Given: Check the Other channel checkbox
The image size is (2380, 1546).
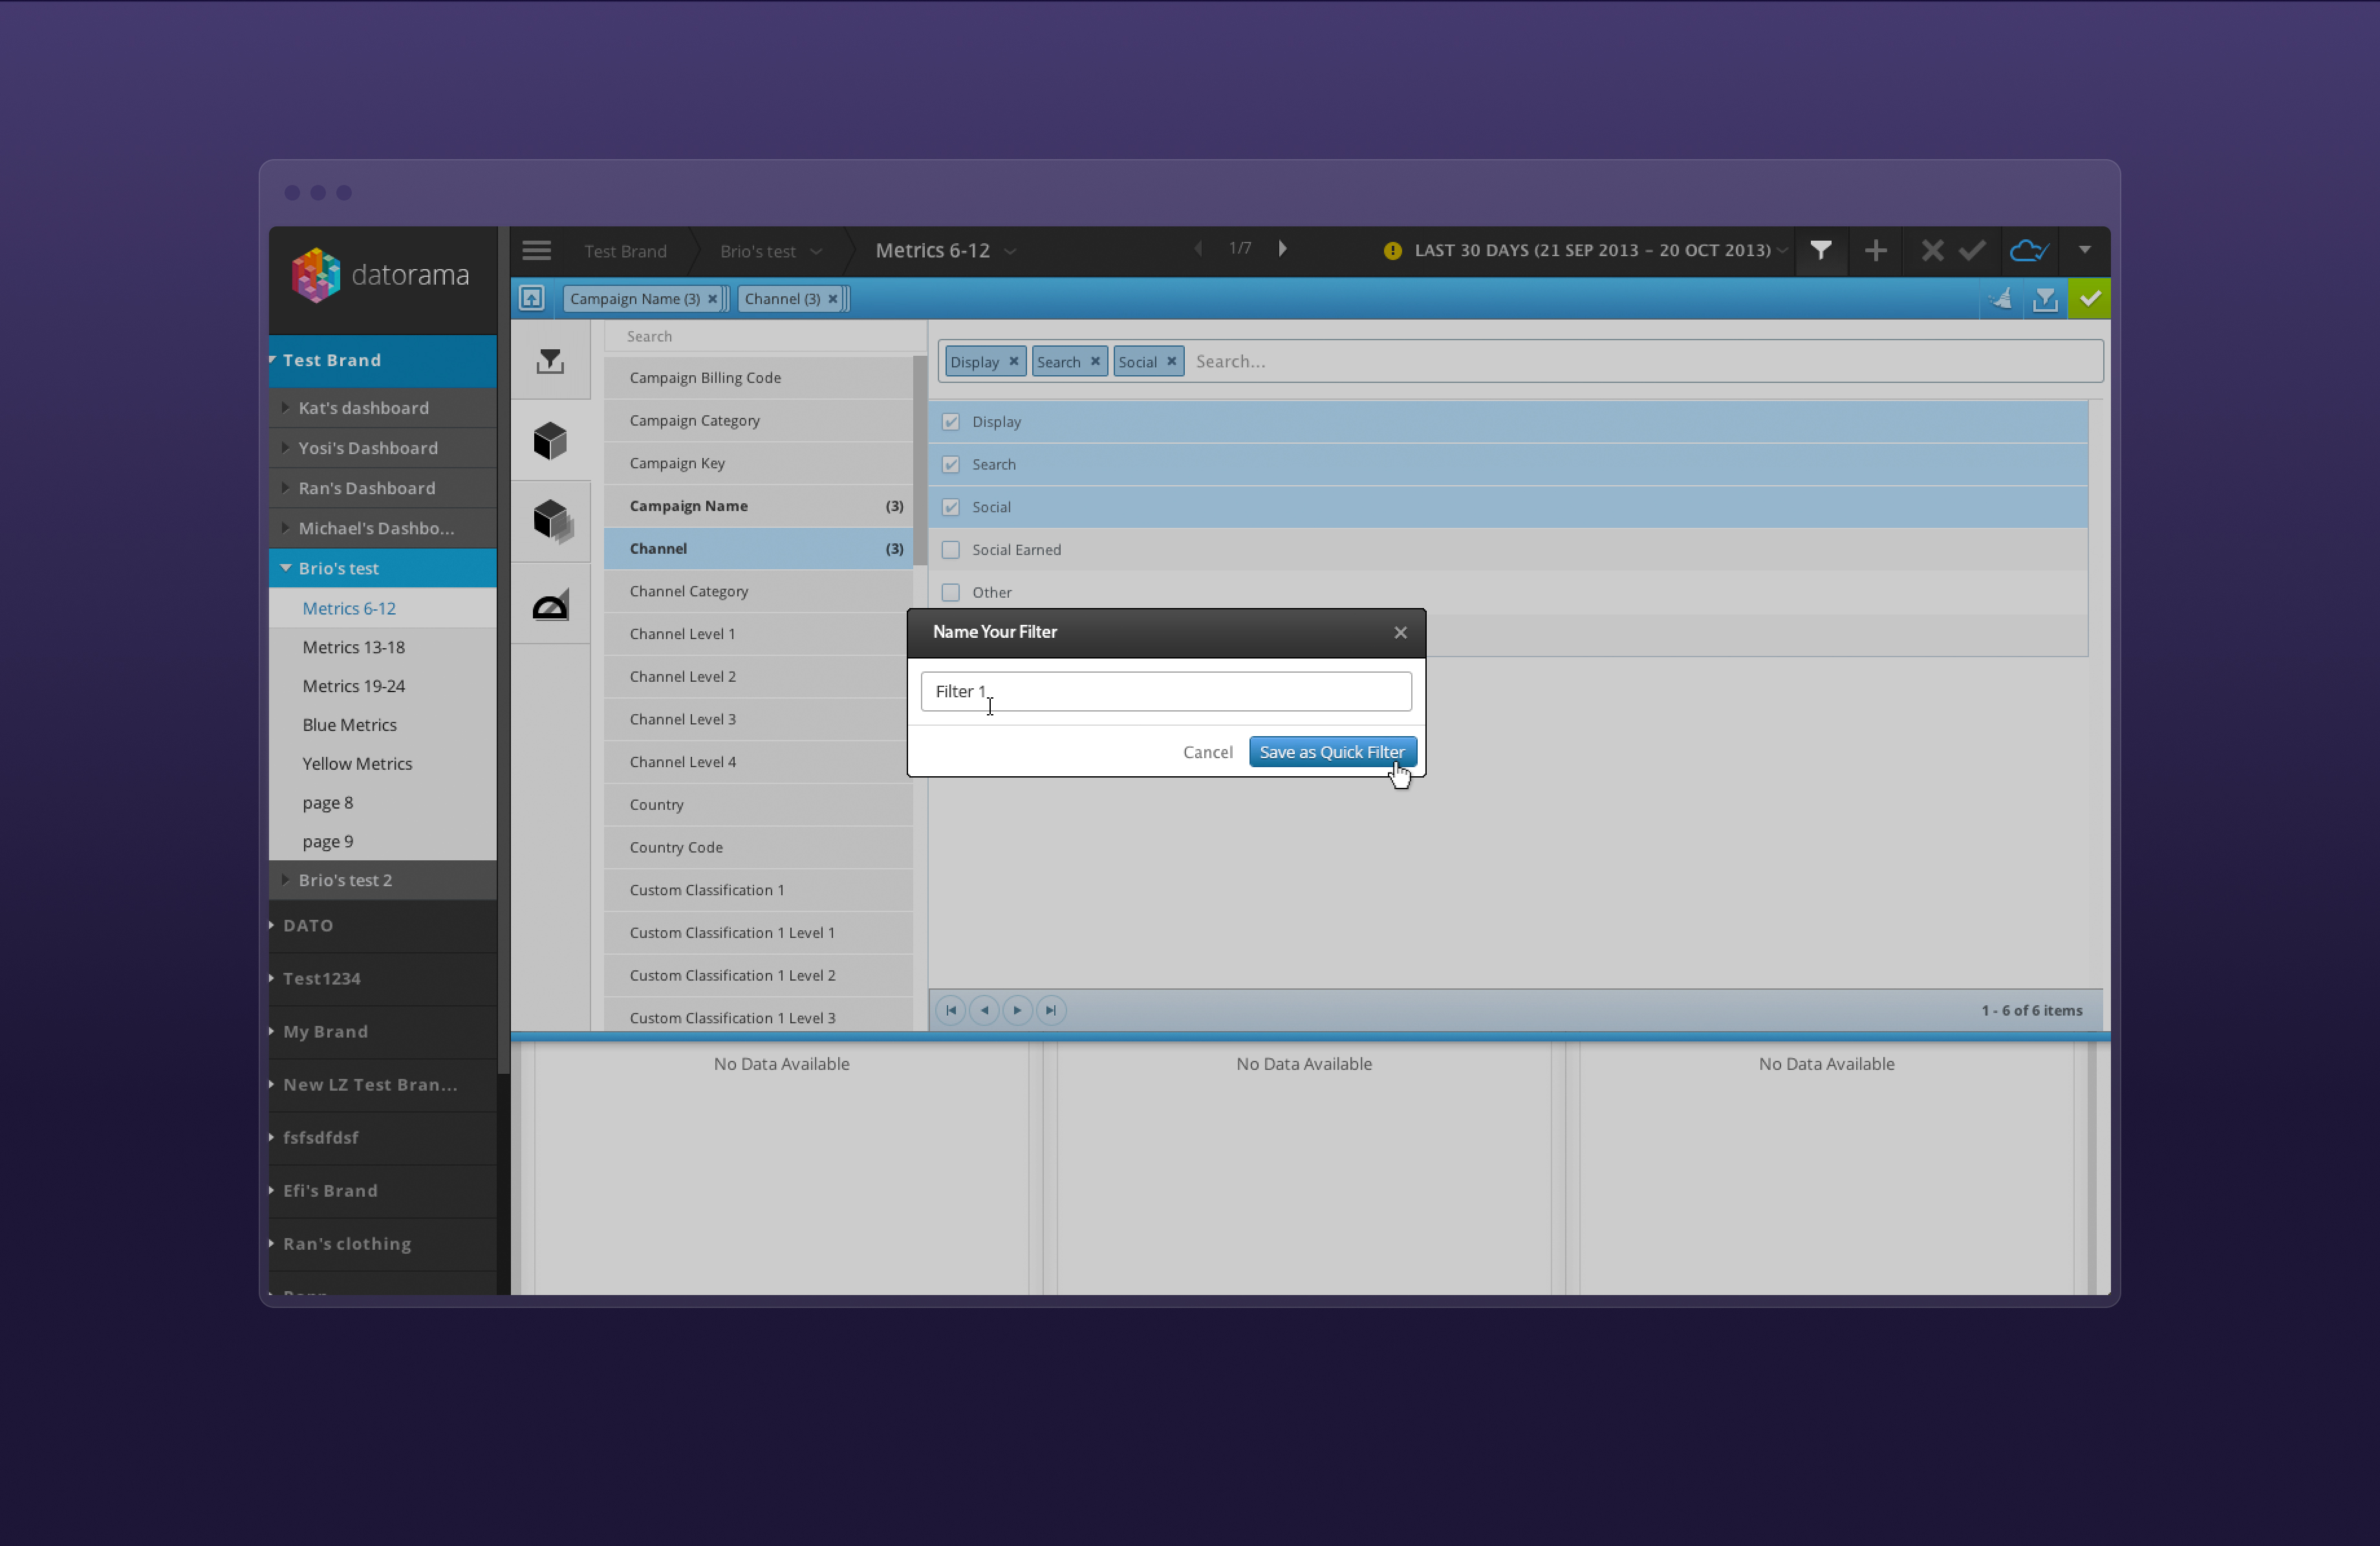Looking at the screenshot, I should 950,592.
